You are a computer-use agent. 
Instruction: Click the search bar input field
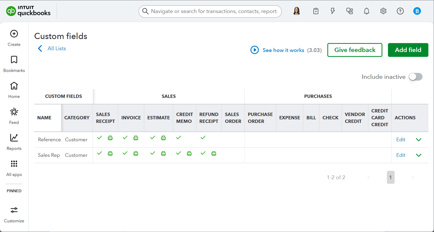pos(213,11)
